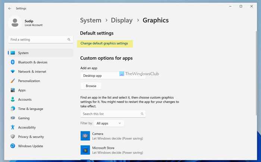Click Accessibility label in sidebar
The image size is (261, 162).
27,127
